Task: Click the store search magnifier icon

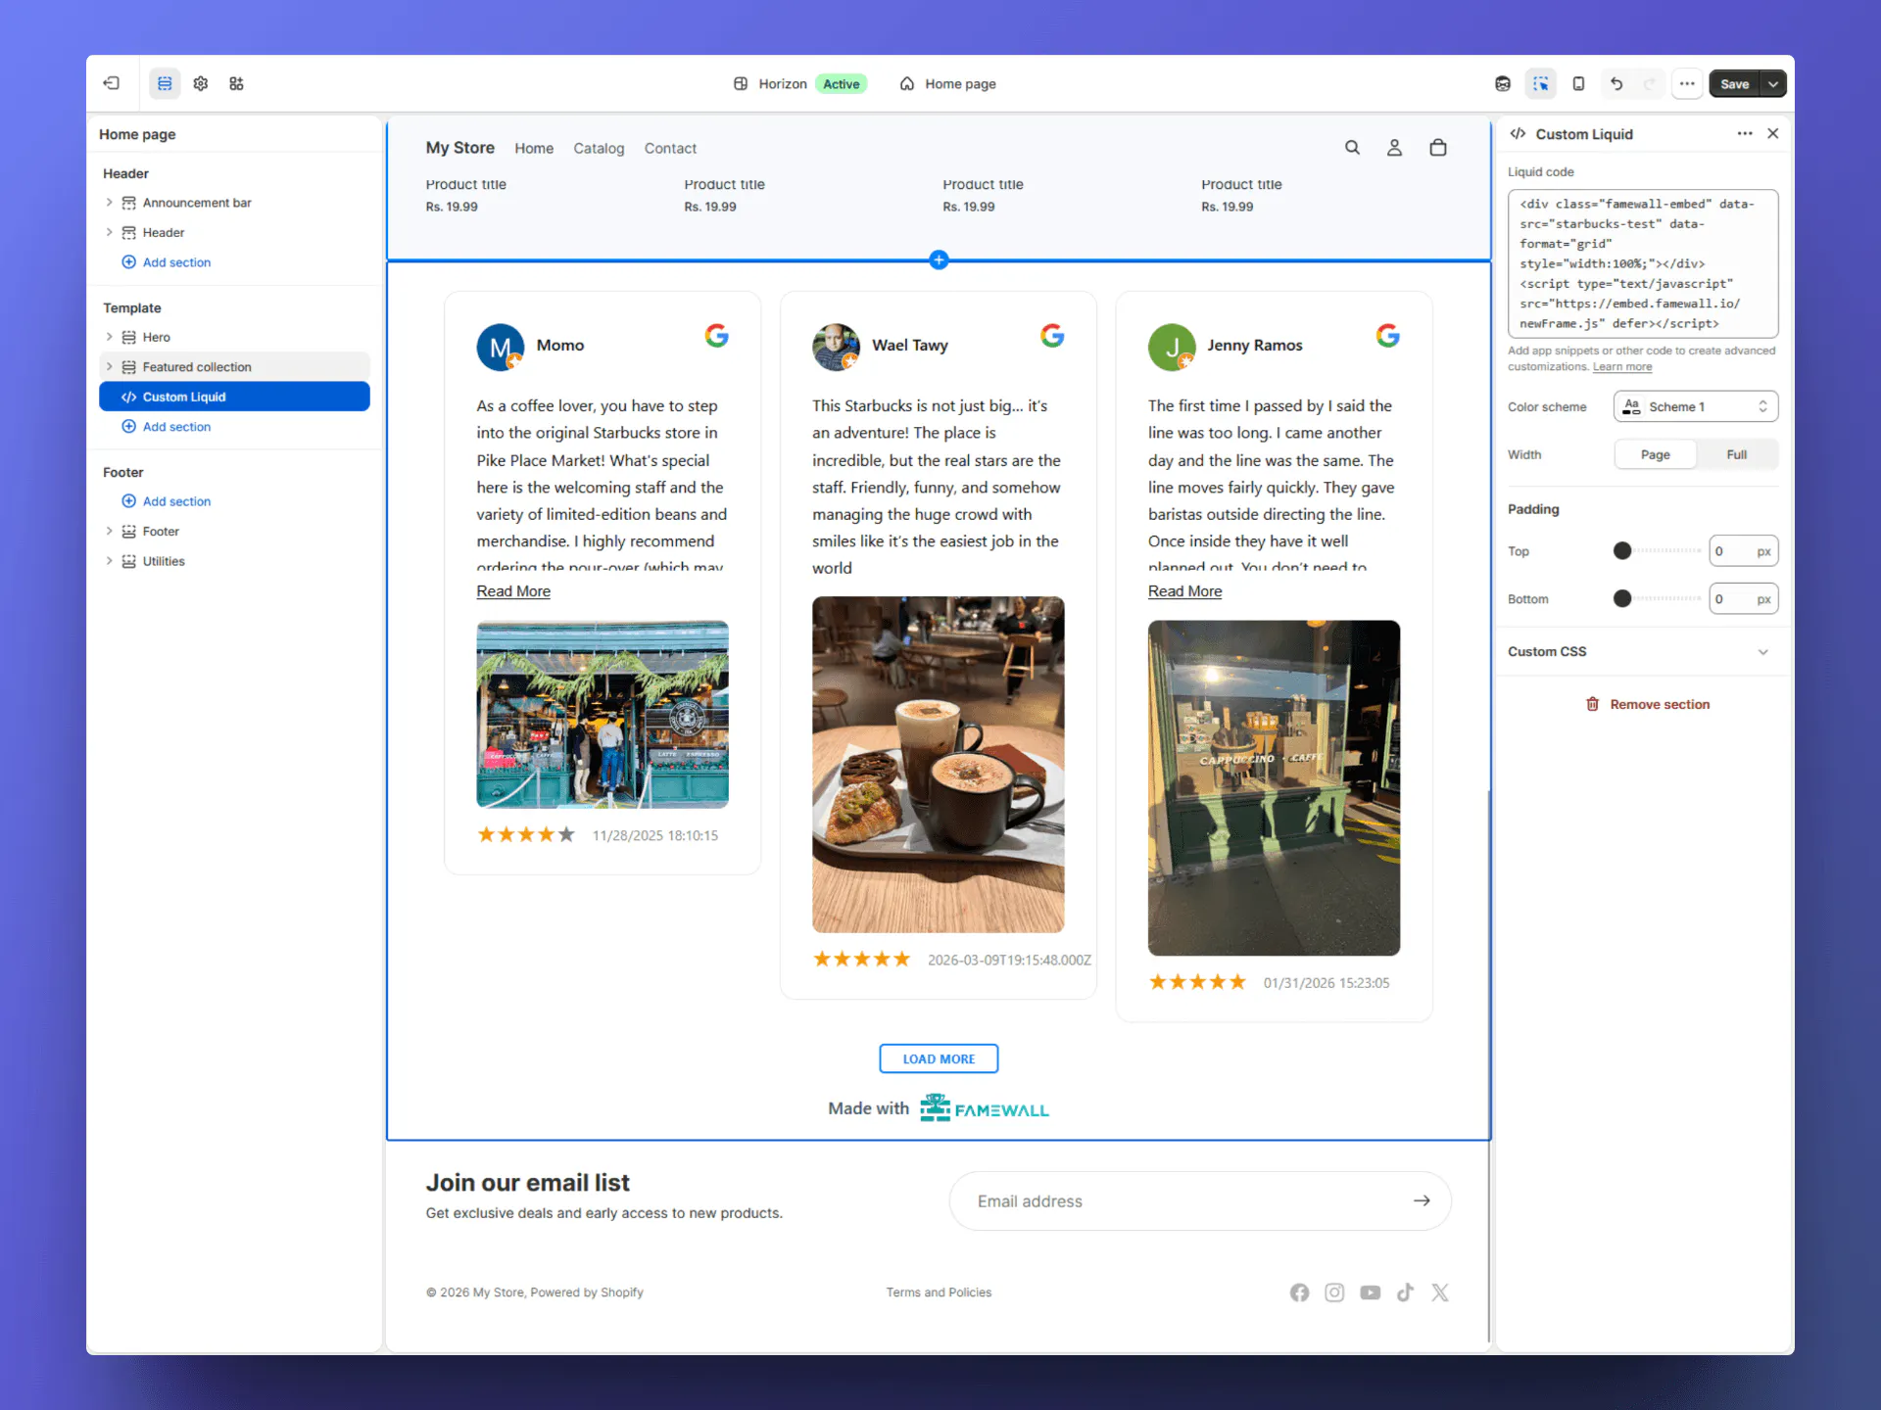Action: pyautogui.click(x=1352, y=147)
